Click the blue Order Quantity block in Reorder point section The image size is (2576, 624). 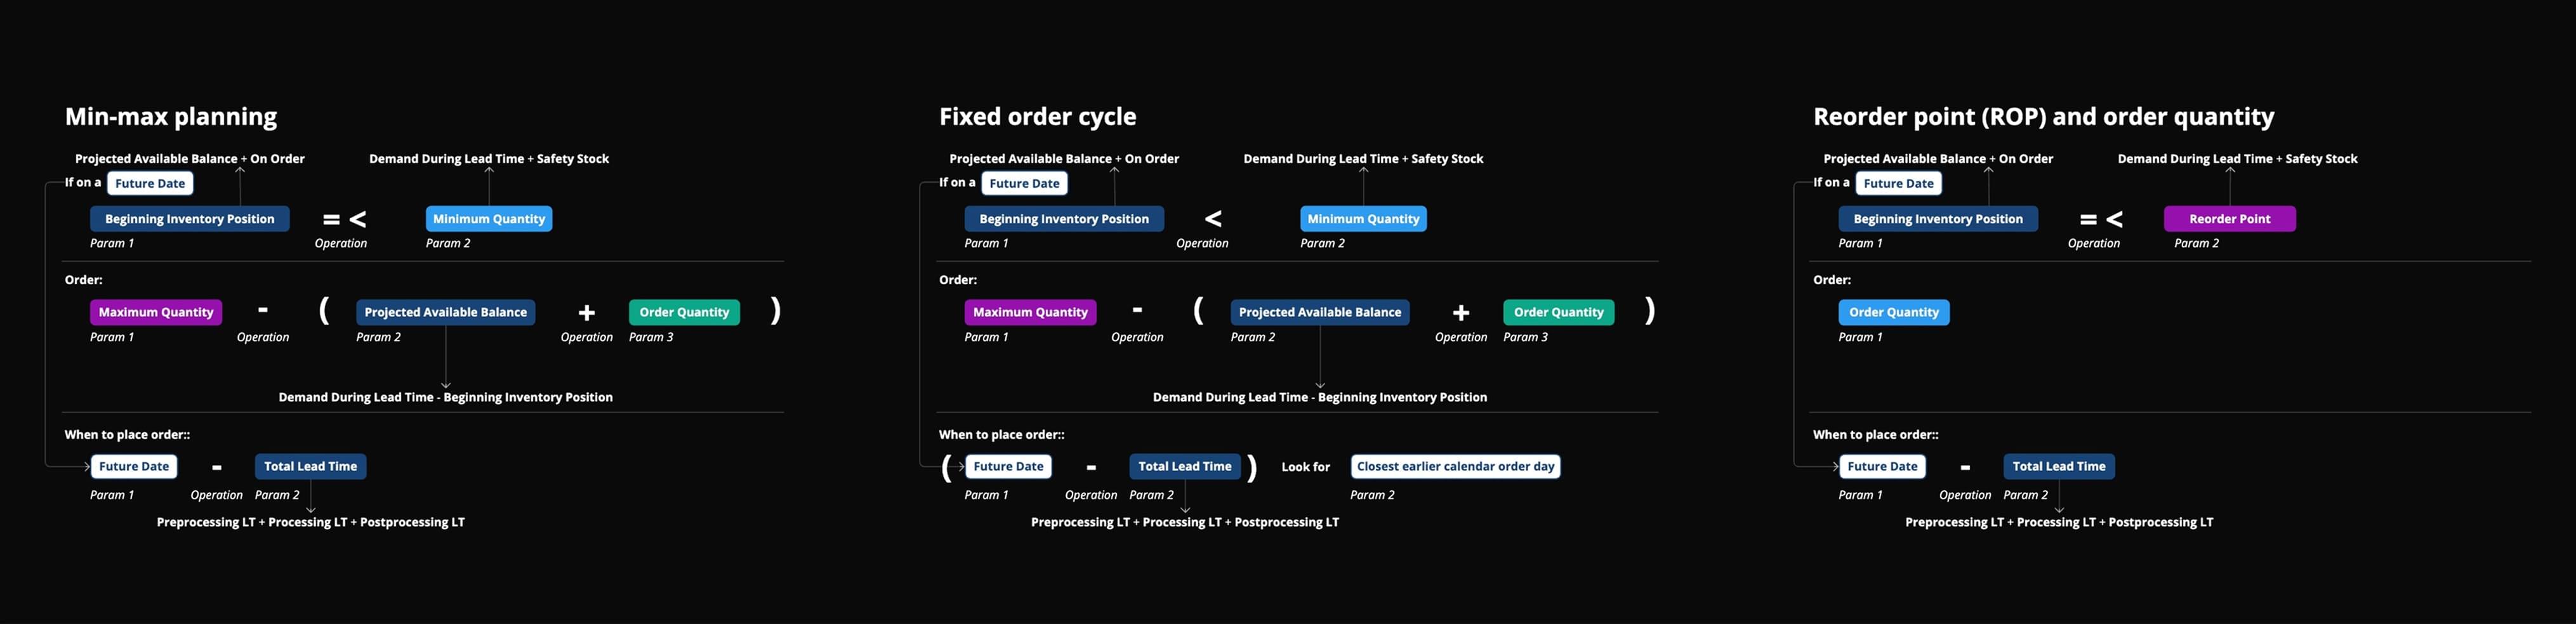[1894, 312]
